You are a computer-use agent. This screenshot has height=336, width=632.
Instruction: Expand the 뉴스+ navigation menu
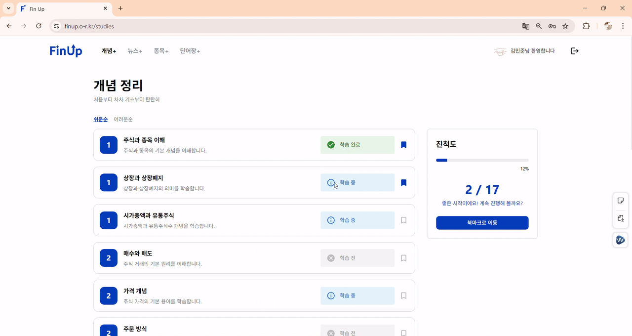tap(134, 50)
